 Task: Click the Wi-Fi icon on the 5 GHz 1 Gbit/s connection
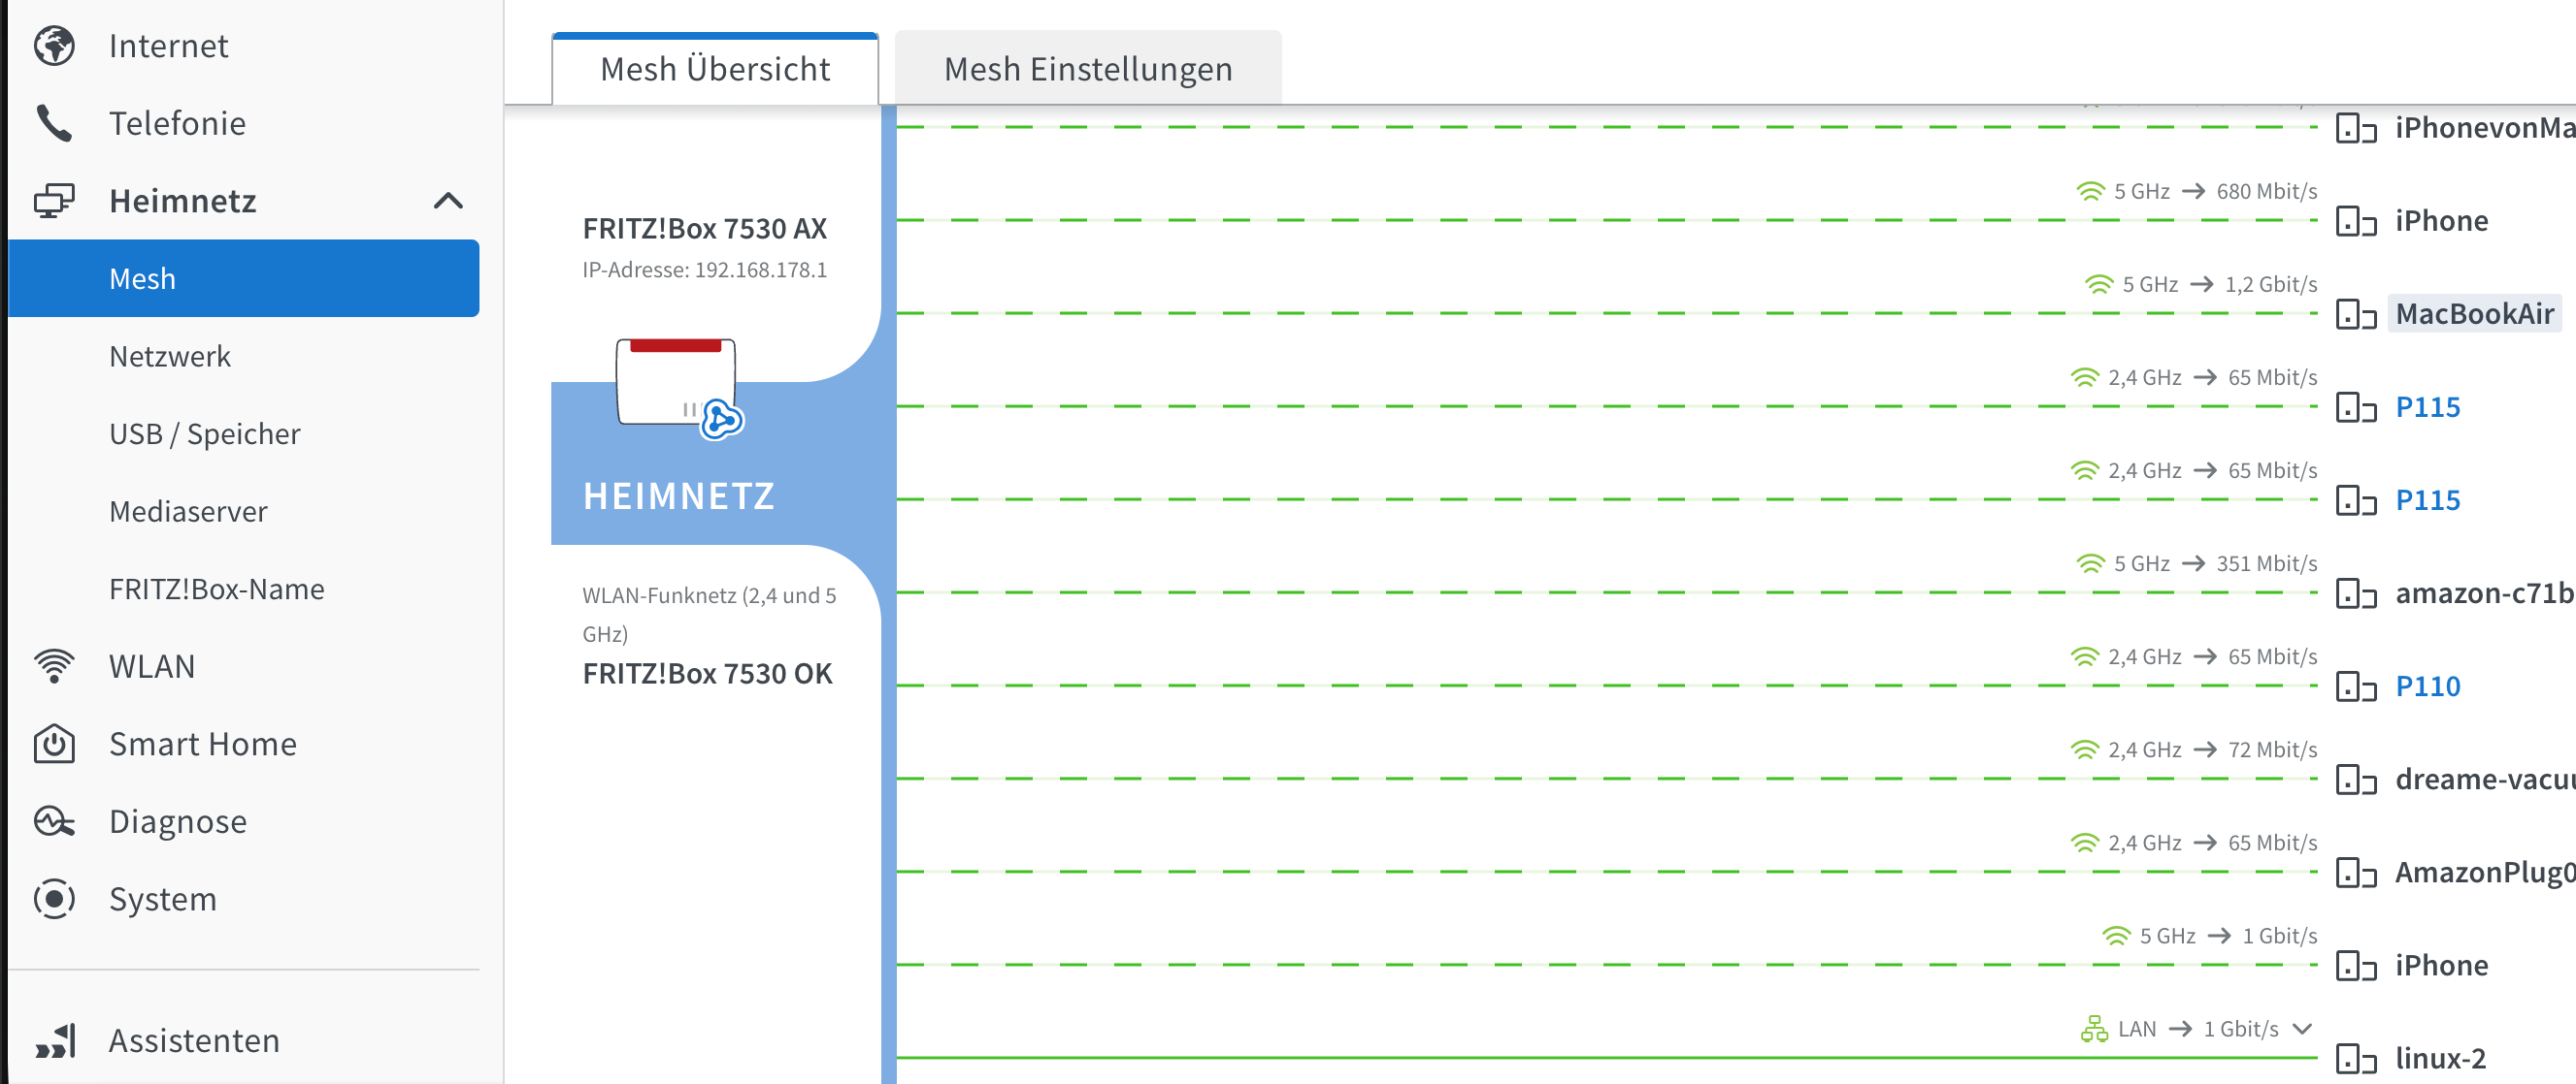[2116, 936]
